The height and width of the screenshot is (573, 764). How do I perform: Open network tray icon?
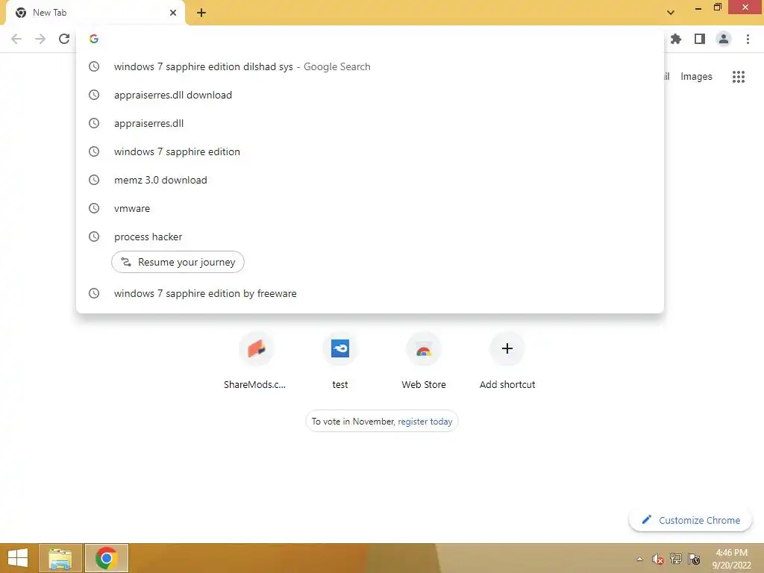pos(676,559)
